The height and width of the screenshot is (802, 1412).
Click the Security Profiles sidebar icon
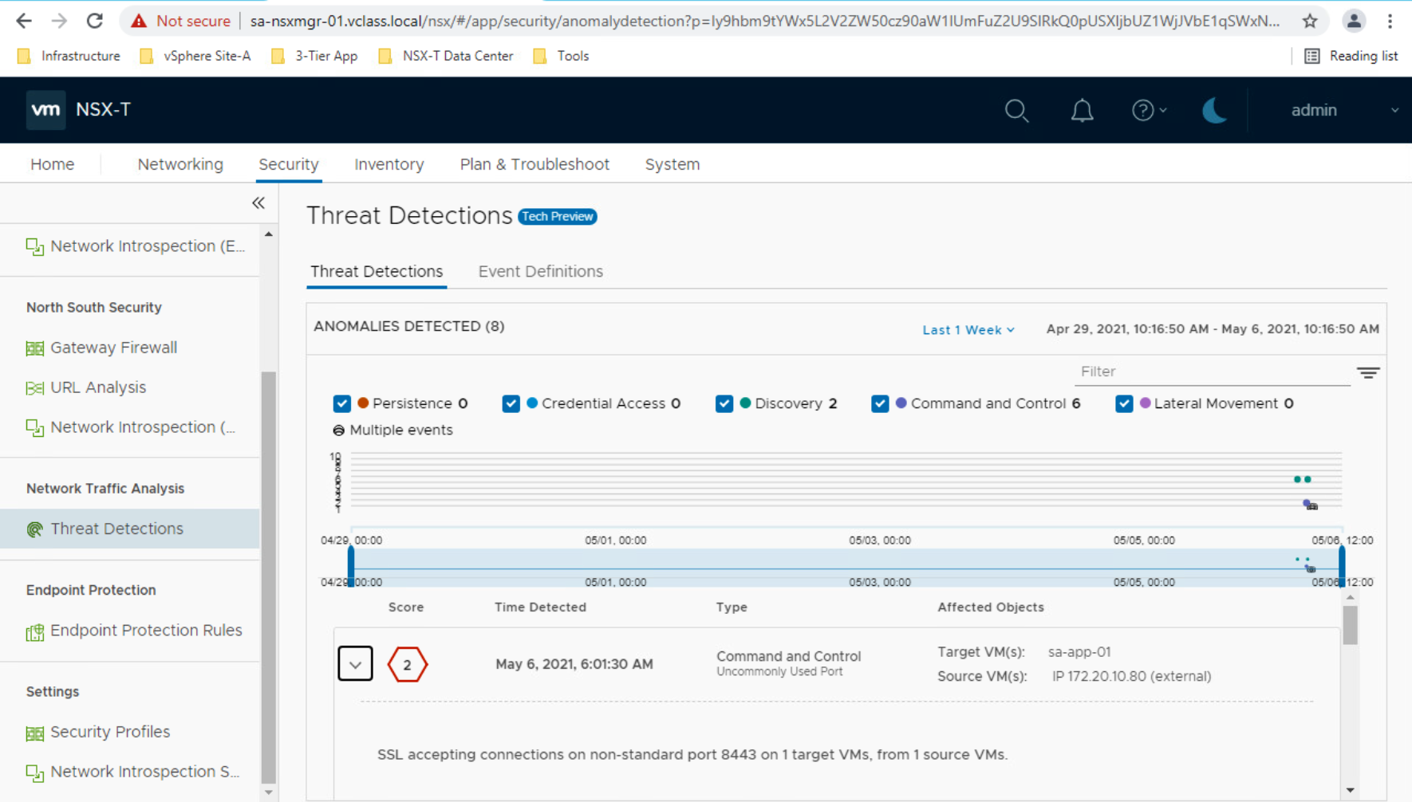point(34,733)
